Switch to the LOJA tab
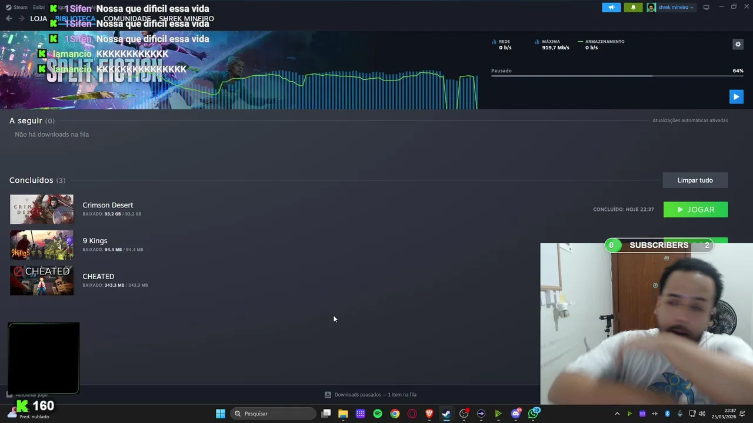This screenshot has width=753, height=423. (38, 19)
